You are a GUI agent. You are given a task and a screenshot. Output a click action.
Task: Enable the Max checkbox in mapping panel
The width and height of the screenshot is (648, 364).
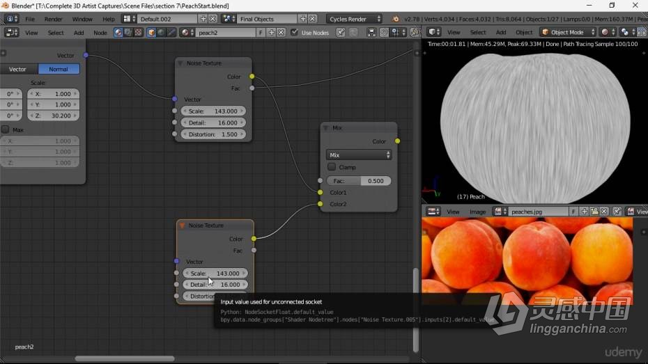[x=5, y=129]
